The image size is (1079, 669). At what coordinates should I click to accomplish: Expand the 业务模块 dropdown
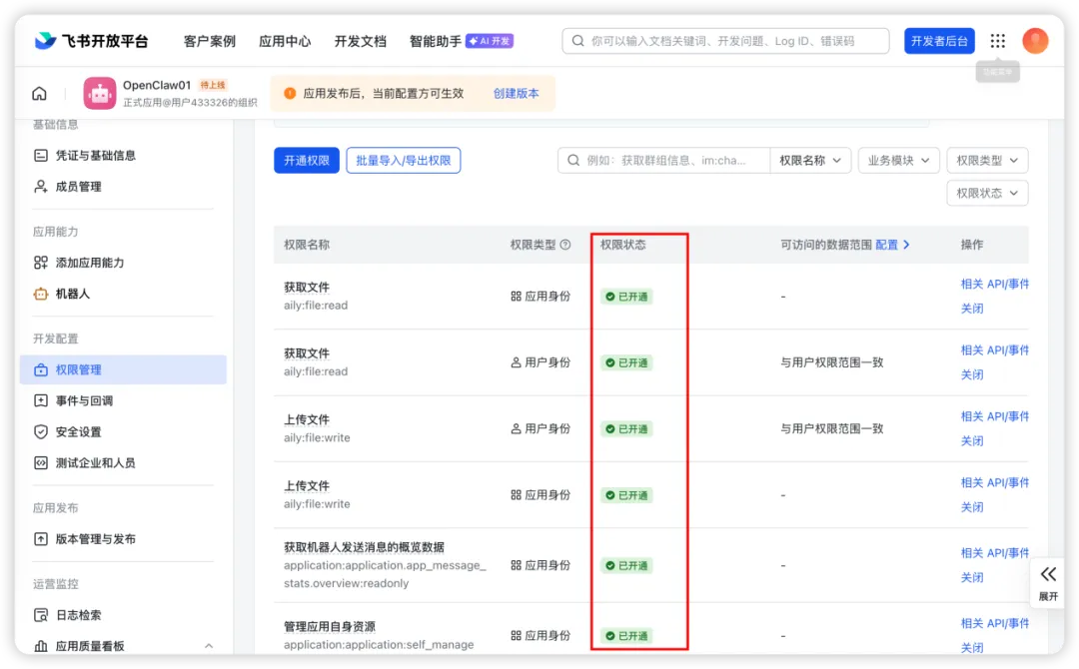pyautogui.click(x=897, y=160)
